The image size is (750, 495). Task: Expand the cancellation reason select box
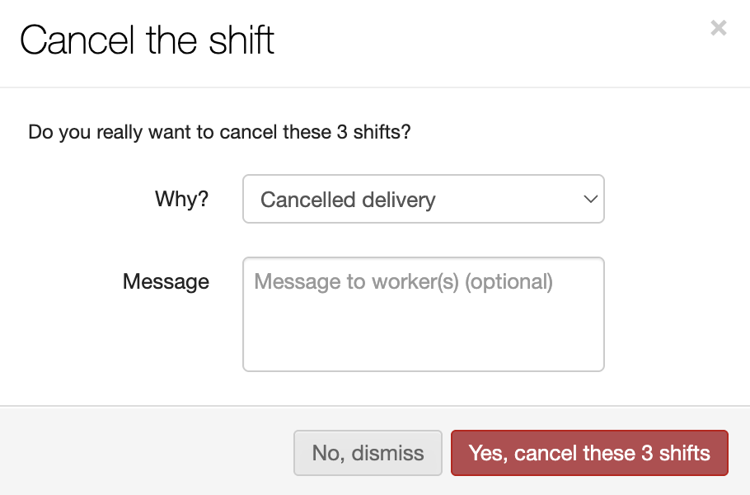tap(423, 199)
